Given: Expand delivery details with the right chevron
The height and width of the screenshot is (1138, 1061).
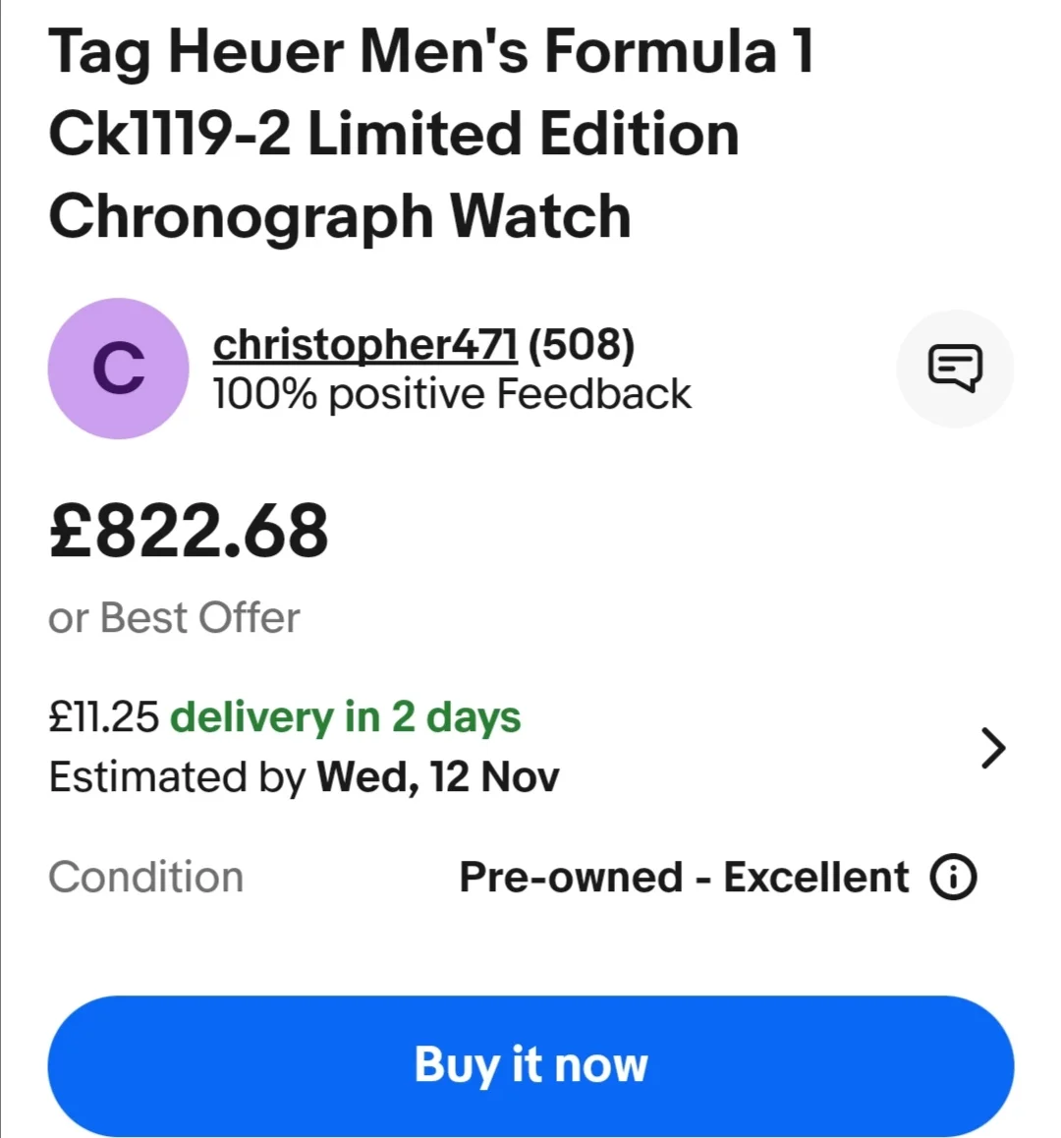Looking at the screenshot, I should tap(993, 748).
